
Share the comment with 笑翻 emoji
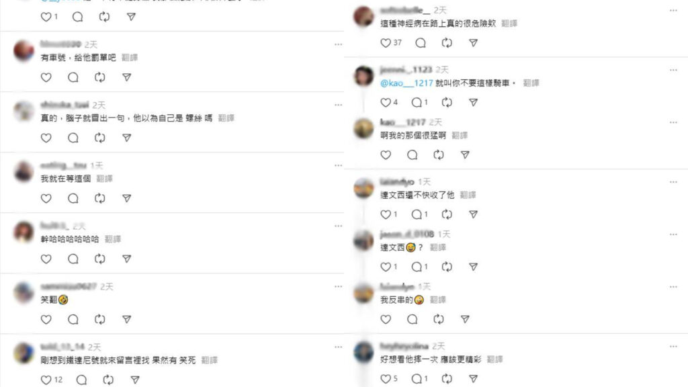coord(126,319)
